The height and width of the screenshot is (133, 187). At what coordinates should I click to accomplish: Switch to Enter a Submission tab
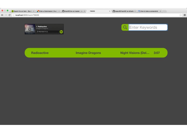click(48, 11)
